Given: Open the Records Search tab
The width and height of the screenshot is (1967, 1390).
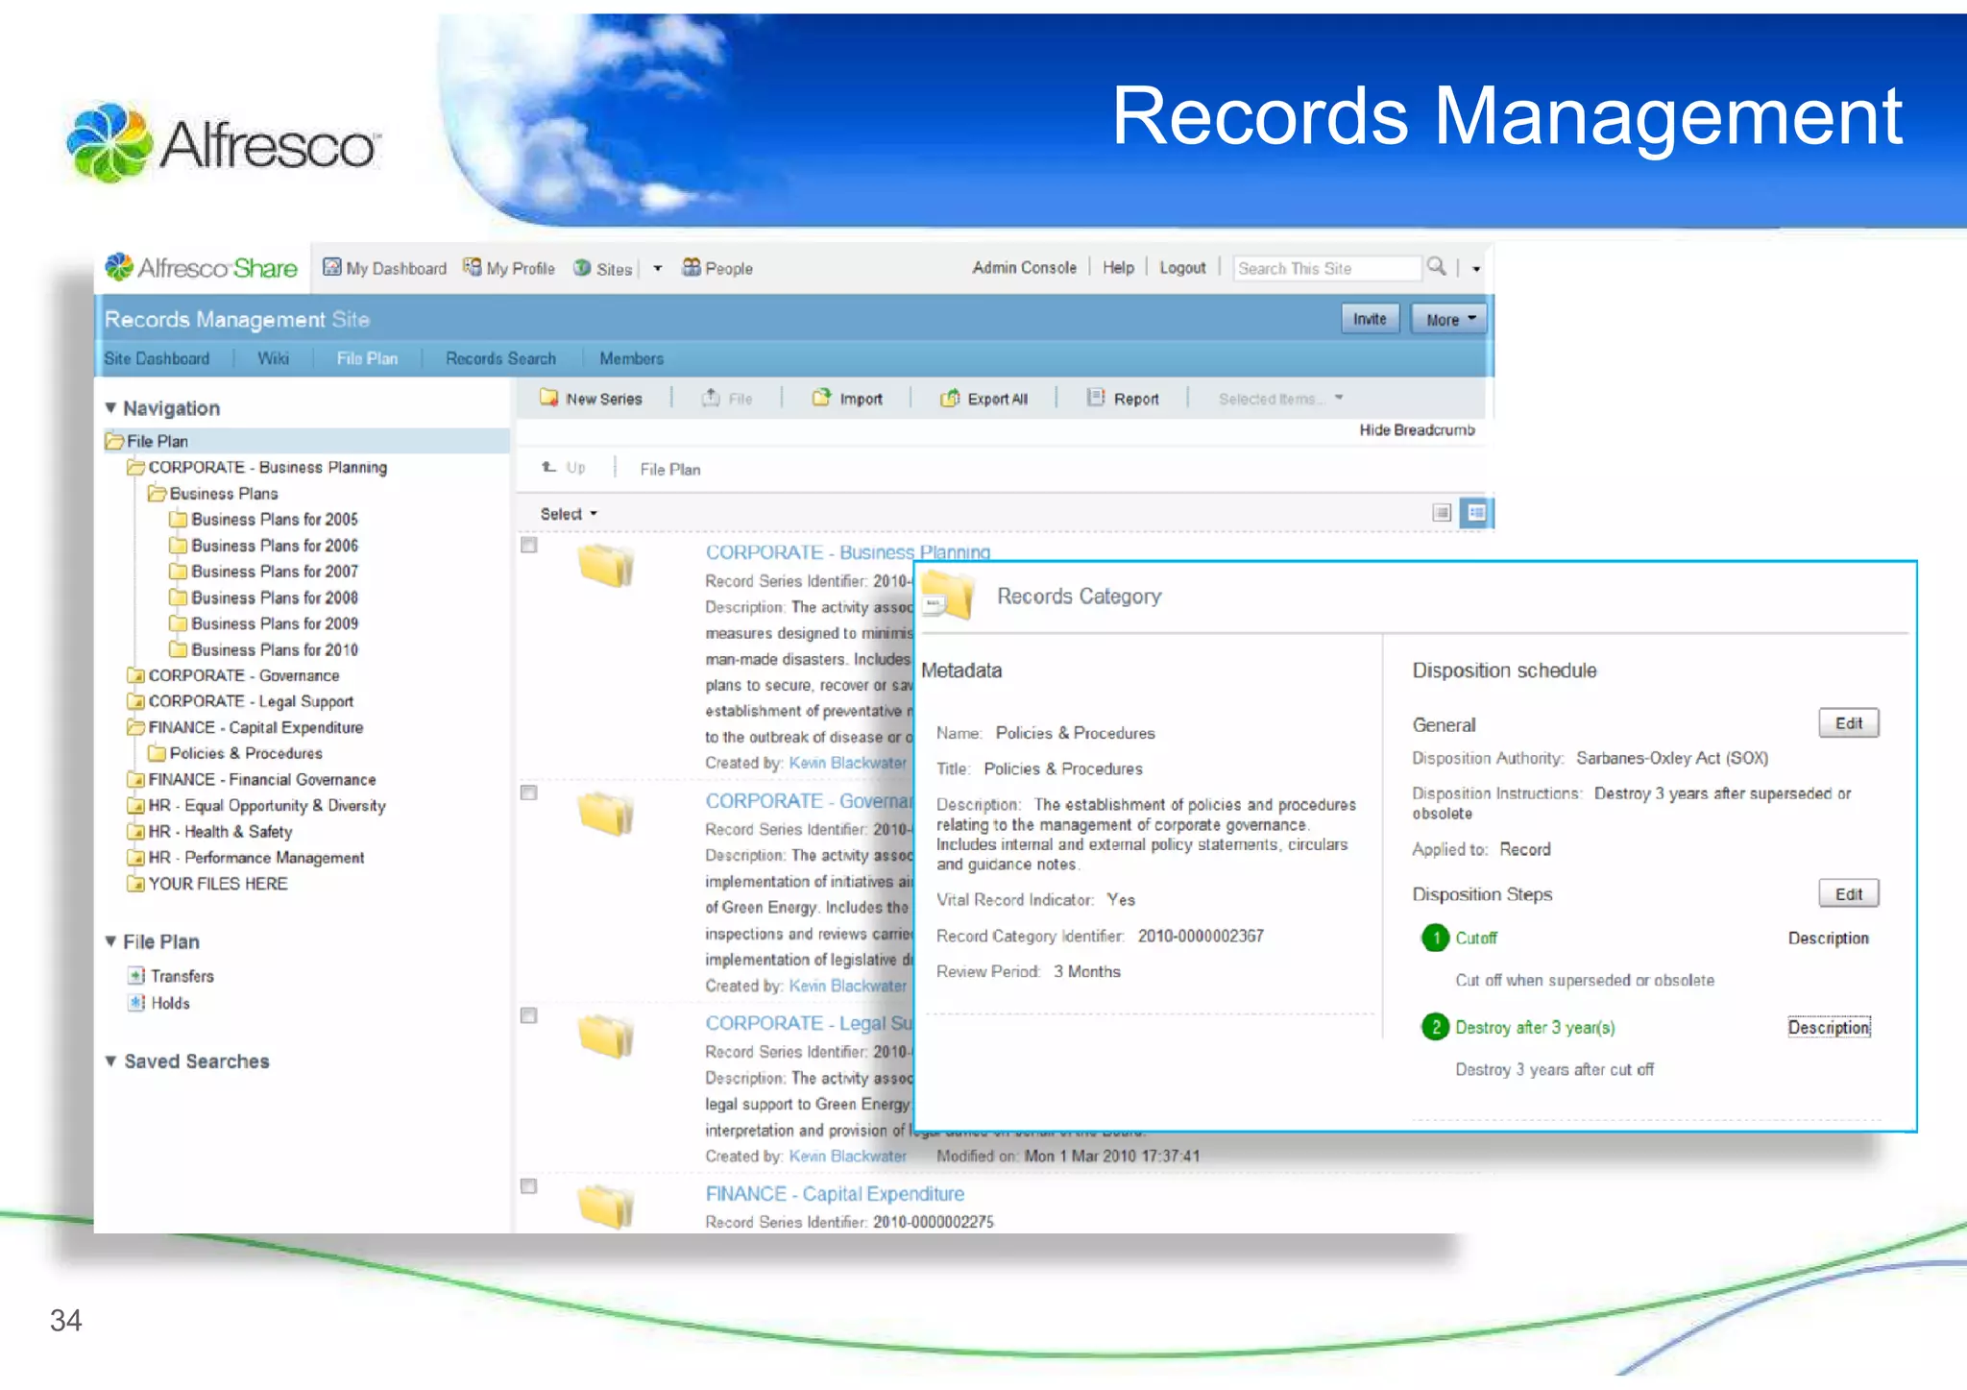Looking at the screenshot, I should click(500, 358).
